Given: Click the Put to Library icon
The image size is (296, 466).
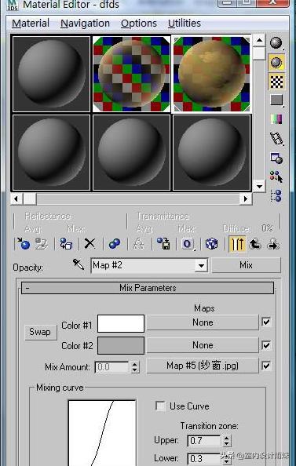Looking at the screenshot, I should coord(163,244).
